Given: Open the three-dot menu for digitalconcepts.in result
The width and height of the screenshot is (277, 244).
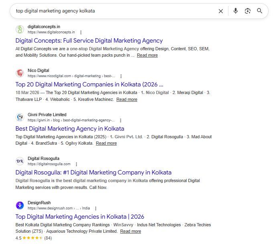Looking at the screenshot, I should [x=81, y=32].
